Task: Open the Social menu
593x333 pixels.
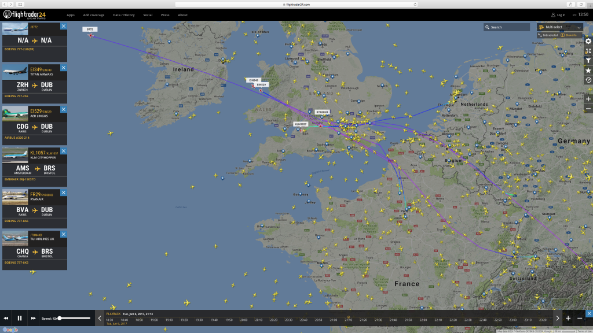Action: point(148,15)
